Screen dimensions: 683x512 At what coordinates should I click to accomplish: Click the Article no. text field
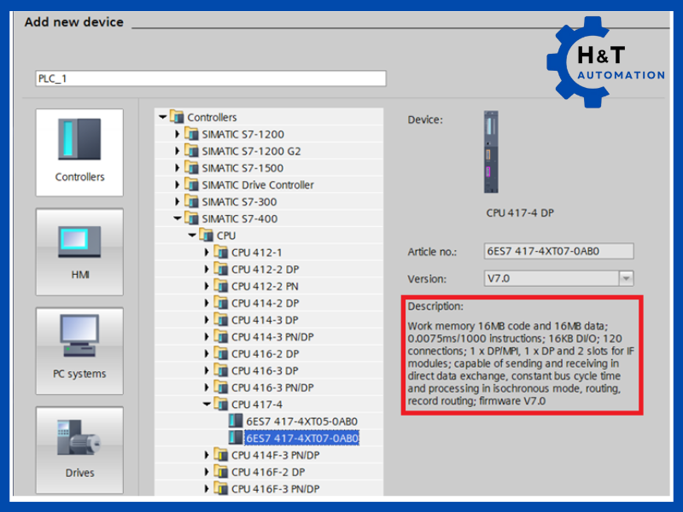pyautogui.click(x=559, y=251)
